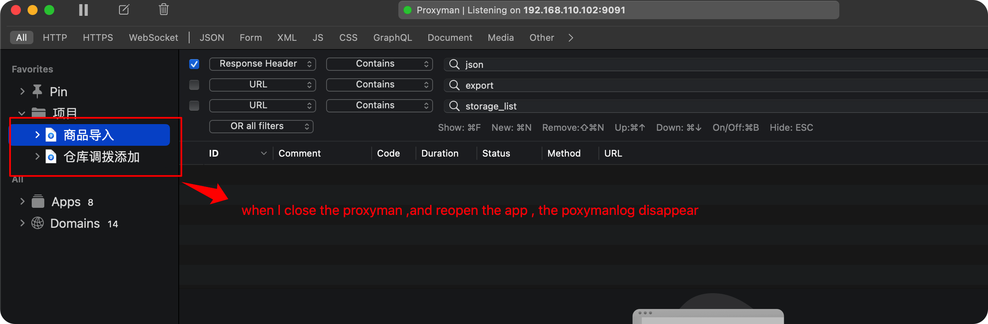Filter by the XML tab

click(x=287, y=37)
